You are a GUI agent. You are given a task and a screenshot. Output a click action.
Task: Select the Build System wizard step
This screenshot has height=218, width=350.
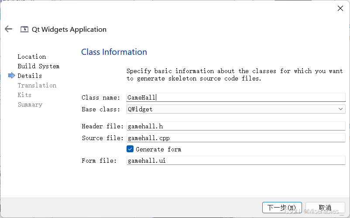[38, 66]
